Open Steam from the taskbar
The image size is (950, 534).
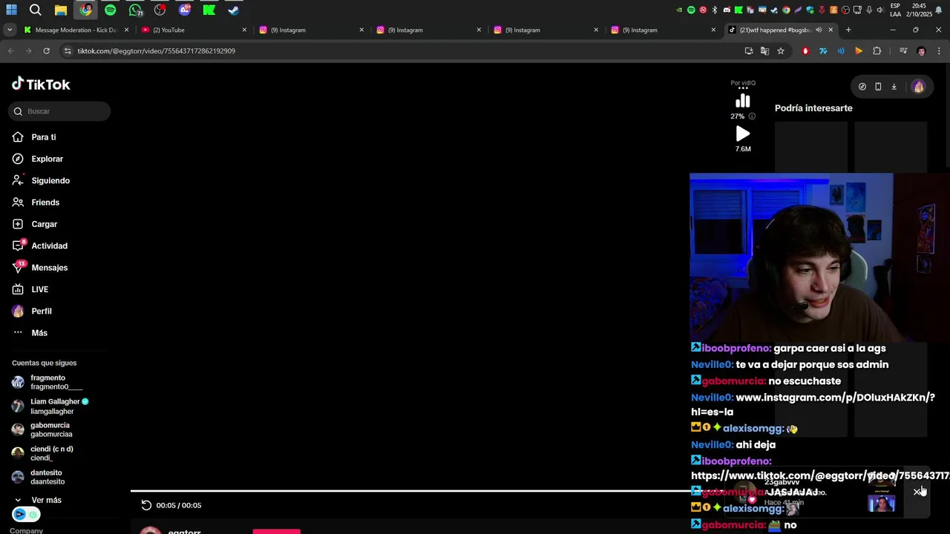pos(234,10)
